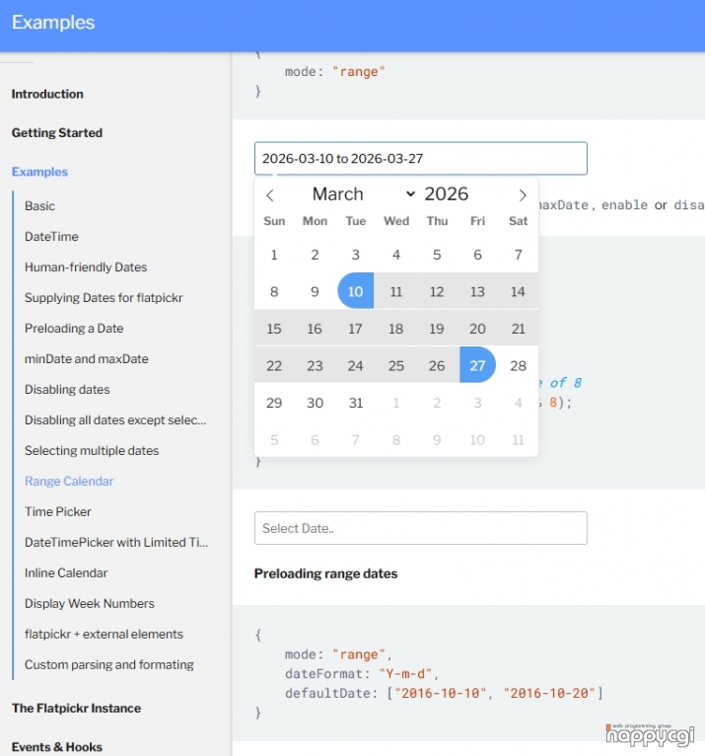Go to Range Calendar example

coord(69,482)
